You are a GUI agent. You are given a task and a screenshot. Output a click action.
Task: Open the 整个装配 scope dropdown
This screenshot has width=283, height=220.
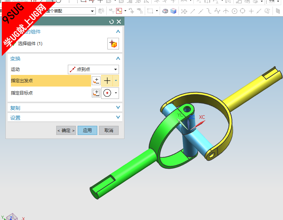(92, 11)
